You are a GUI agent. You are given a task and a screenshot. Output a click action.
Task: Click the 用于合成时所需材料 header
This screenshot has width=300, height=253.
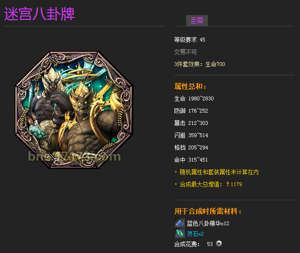pyautogui.click(x=208, y=212)
